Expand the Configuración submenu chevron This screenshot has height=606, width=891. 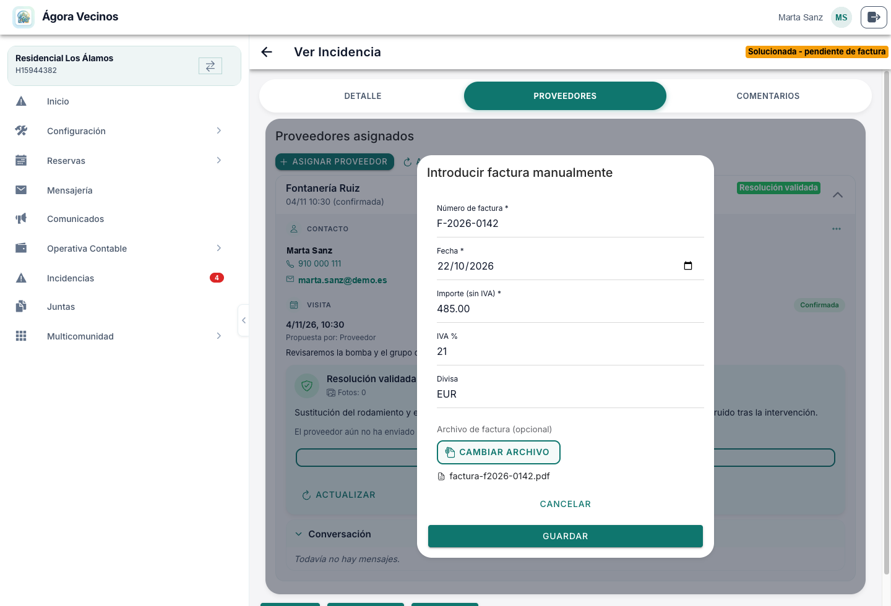click(x=219, y=130)
